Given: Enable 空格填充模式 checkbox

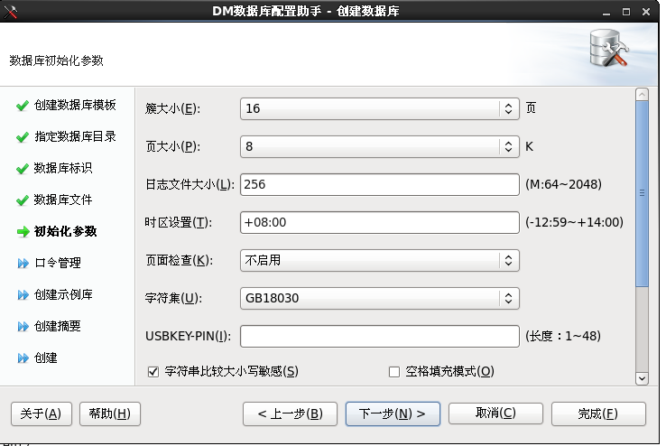Looking at the screenshot, I should [x=394, y=372].
